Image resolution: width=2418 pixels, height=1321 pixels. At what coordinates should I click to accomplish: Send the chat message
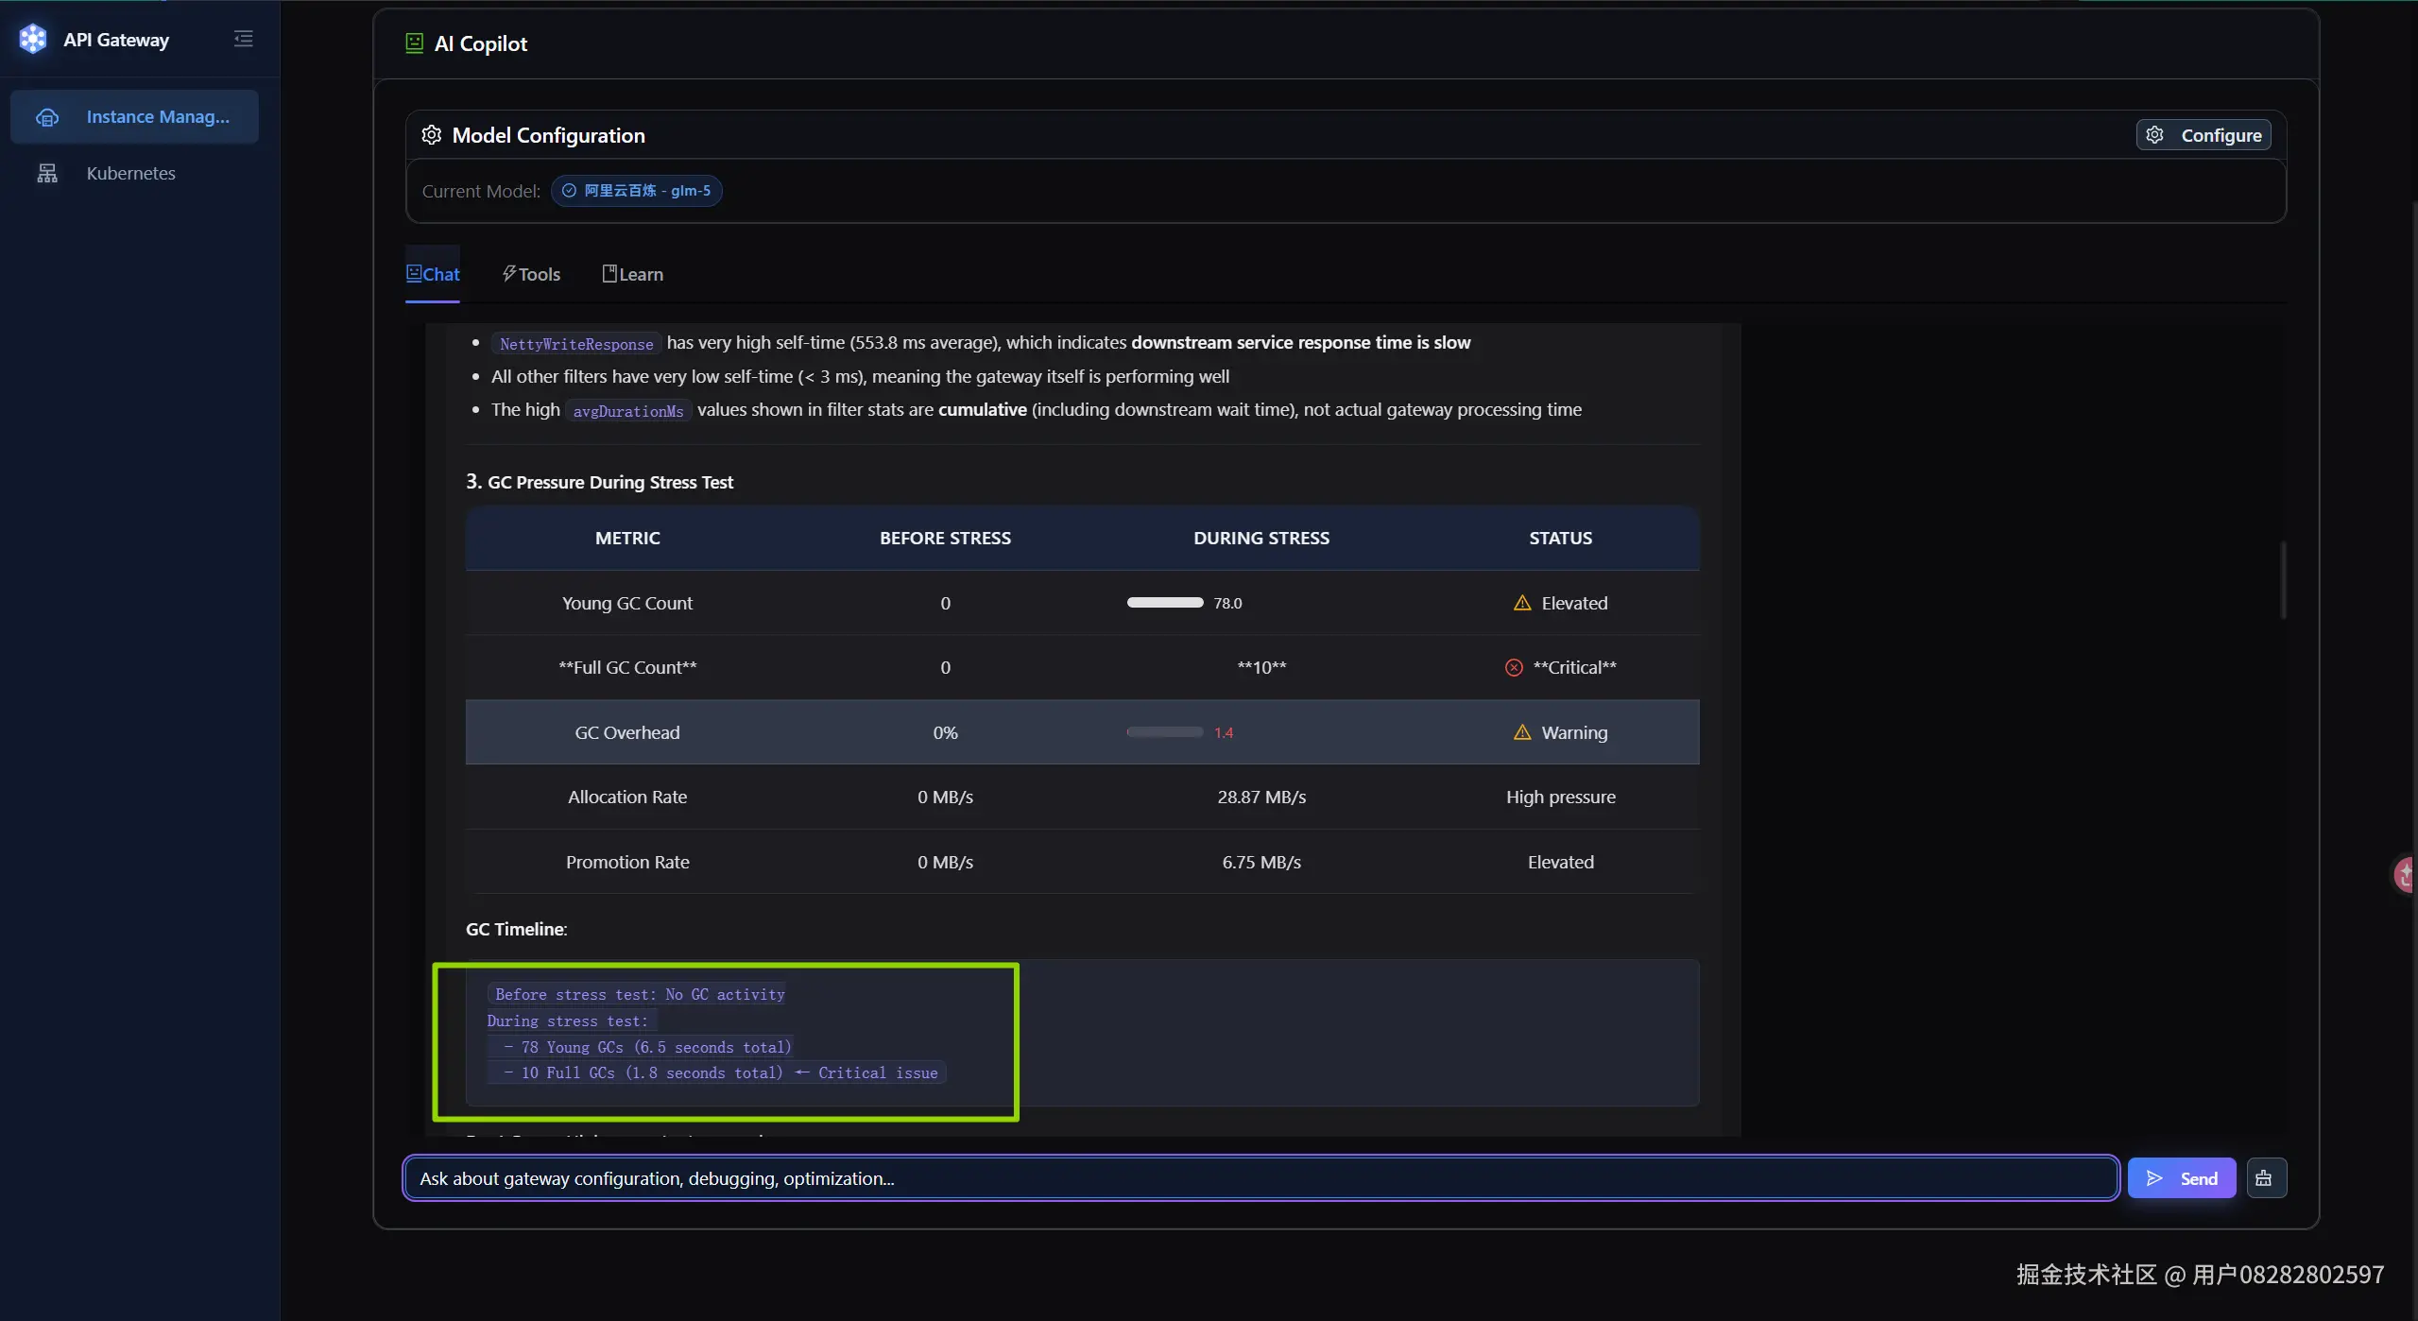[2182, 1178]
